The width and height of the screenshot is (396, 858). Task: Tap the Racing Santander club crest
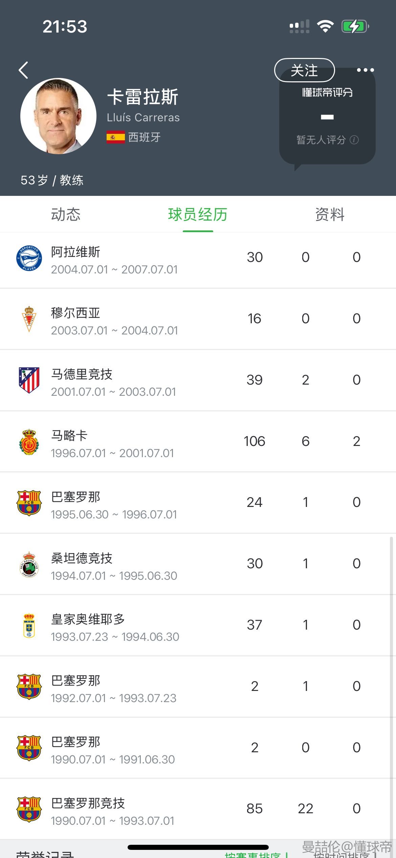[x=29, y=565]
